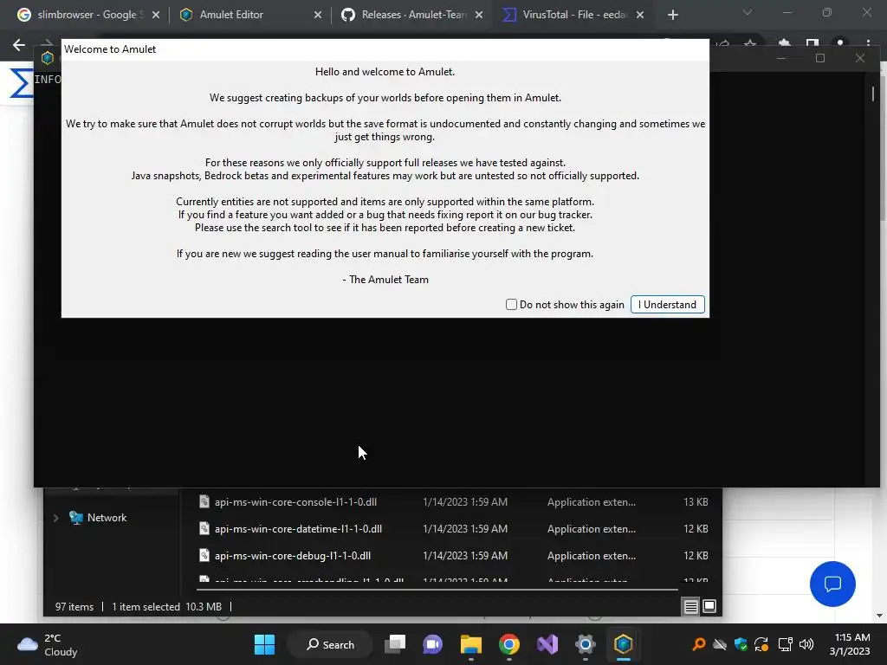Click the VirusTotal sigma logo
This screenshot has height=665, width=887.
(22, 84)
